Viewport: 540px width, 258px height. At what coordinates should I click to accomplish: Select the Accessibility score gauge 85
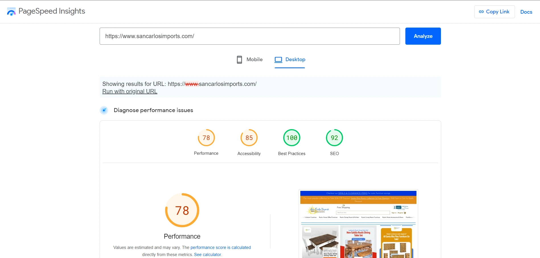point(249,138)
